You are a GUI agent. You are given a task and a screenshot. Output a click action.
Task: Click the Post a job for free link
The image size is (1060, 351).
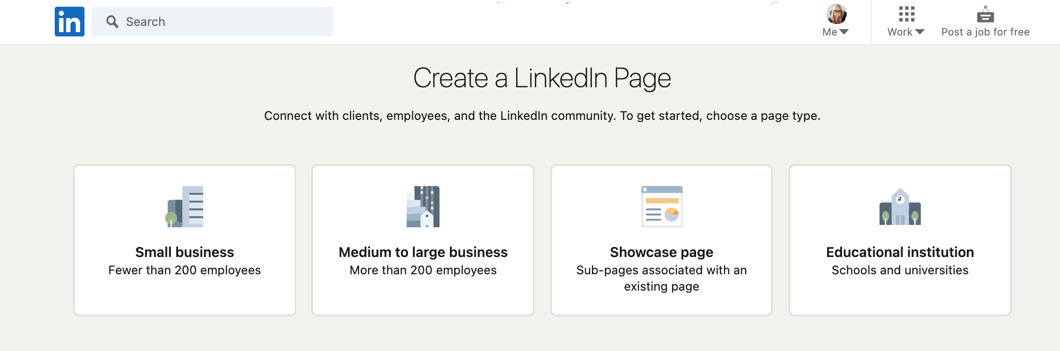tap(985, 32)
